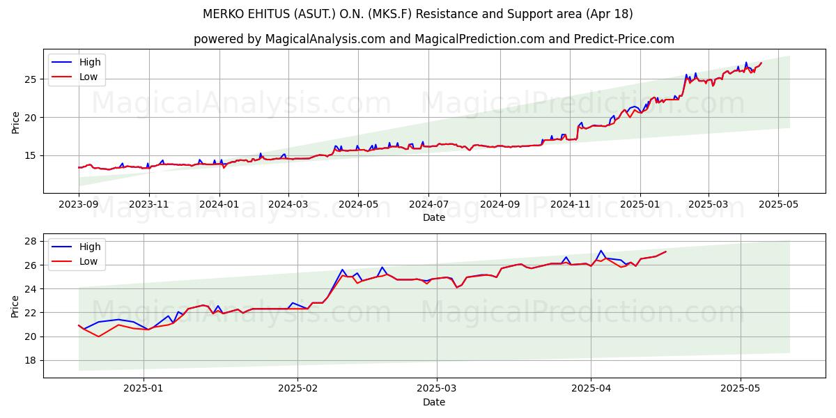Click the 'Date' axis label under top chart
Screen dimensions: 836x418
click(434, 217)
